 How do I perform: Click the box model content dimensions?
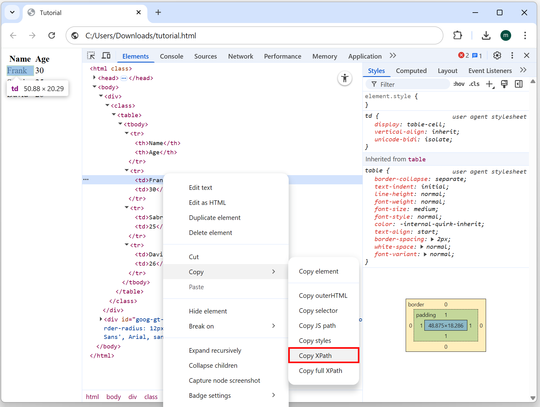pyautogui.click(x=446, y=326)
